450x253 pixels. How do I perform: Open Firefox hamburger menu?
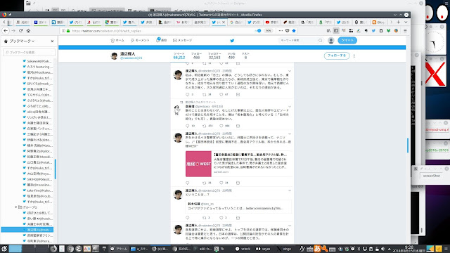pos(405,31)
